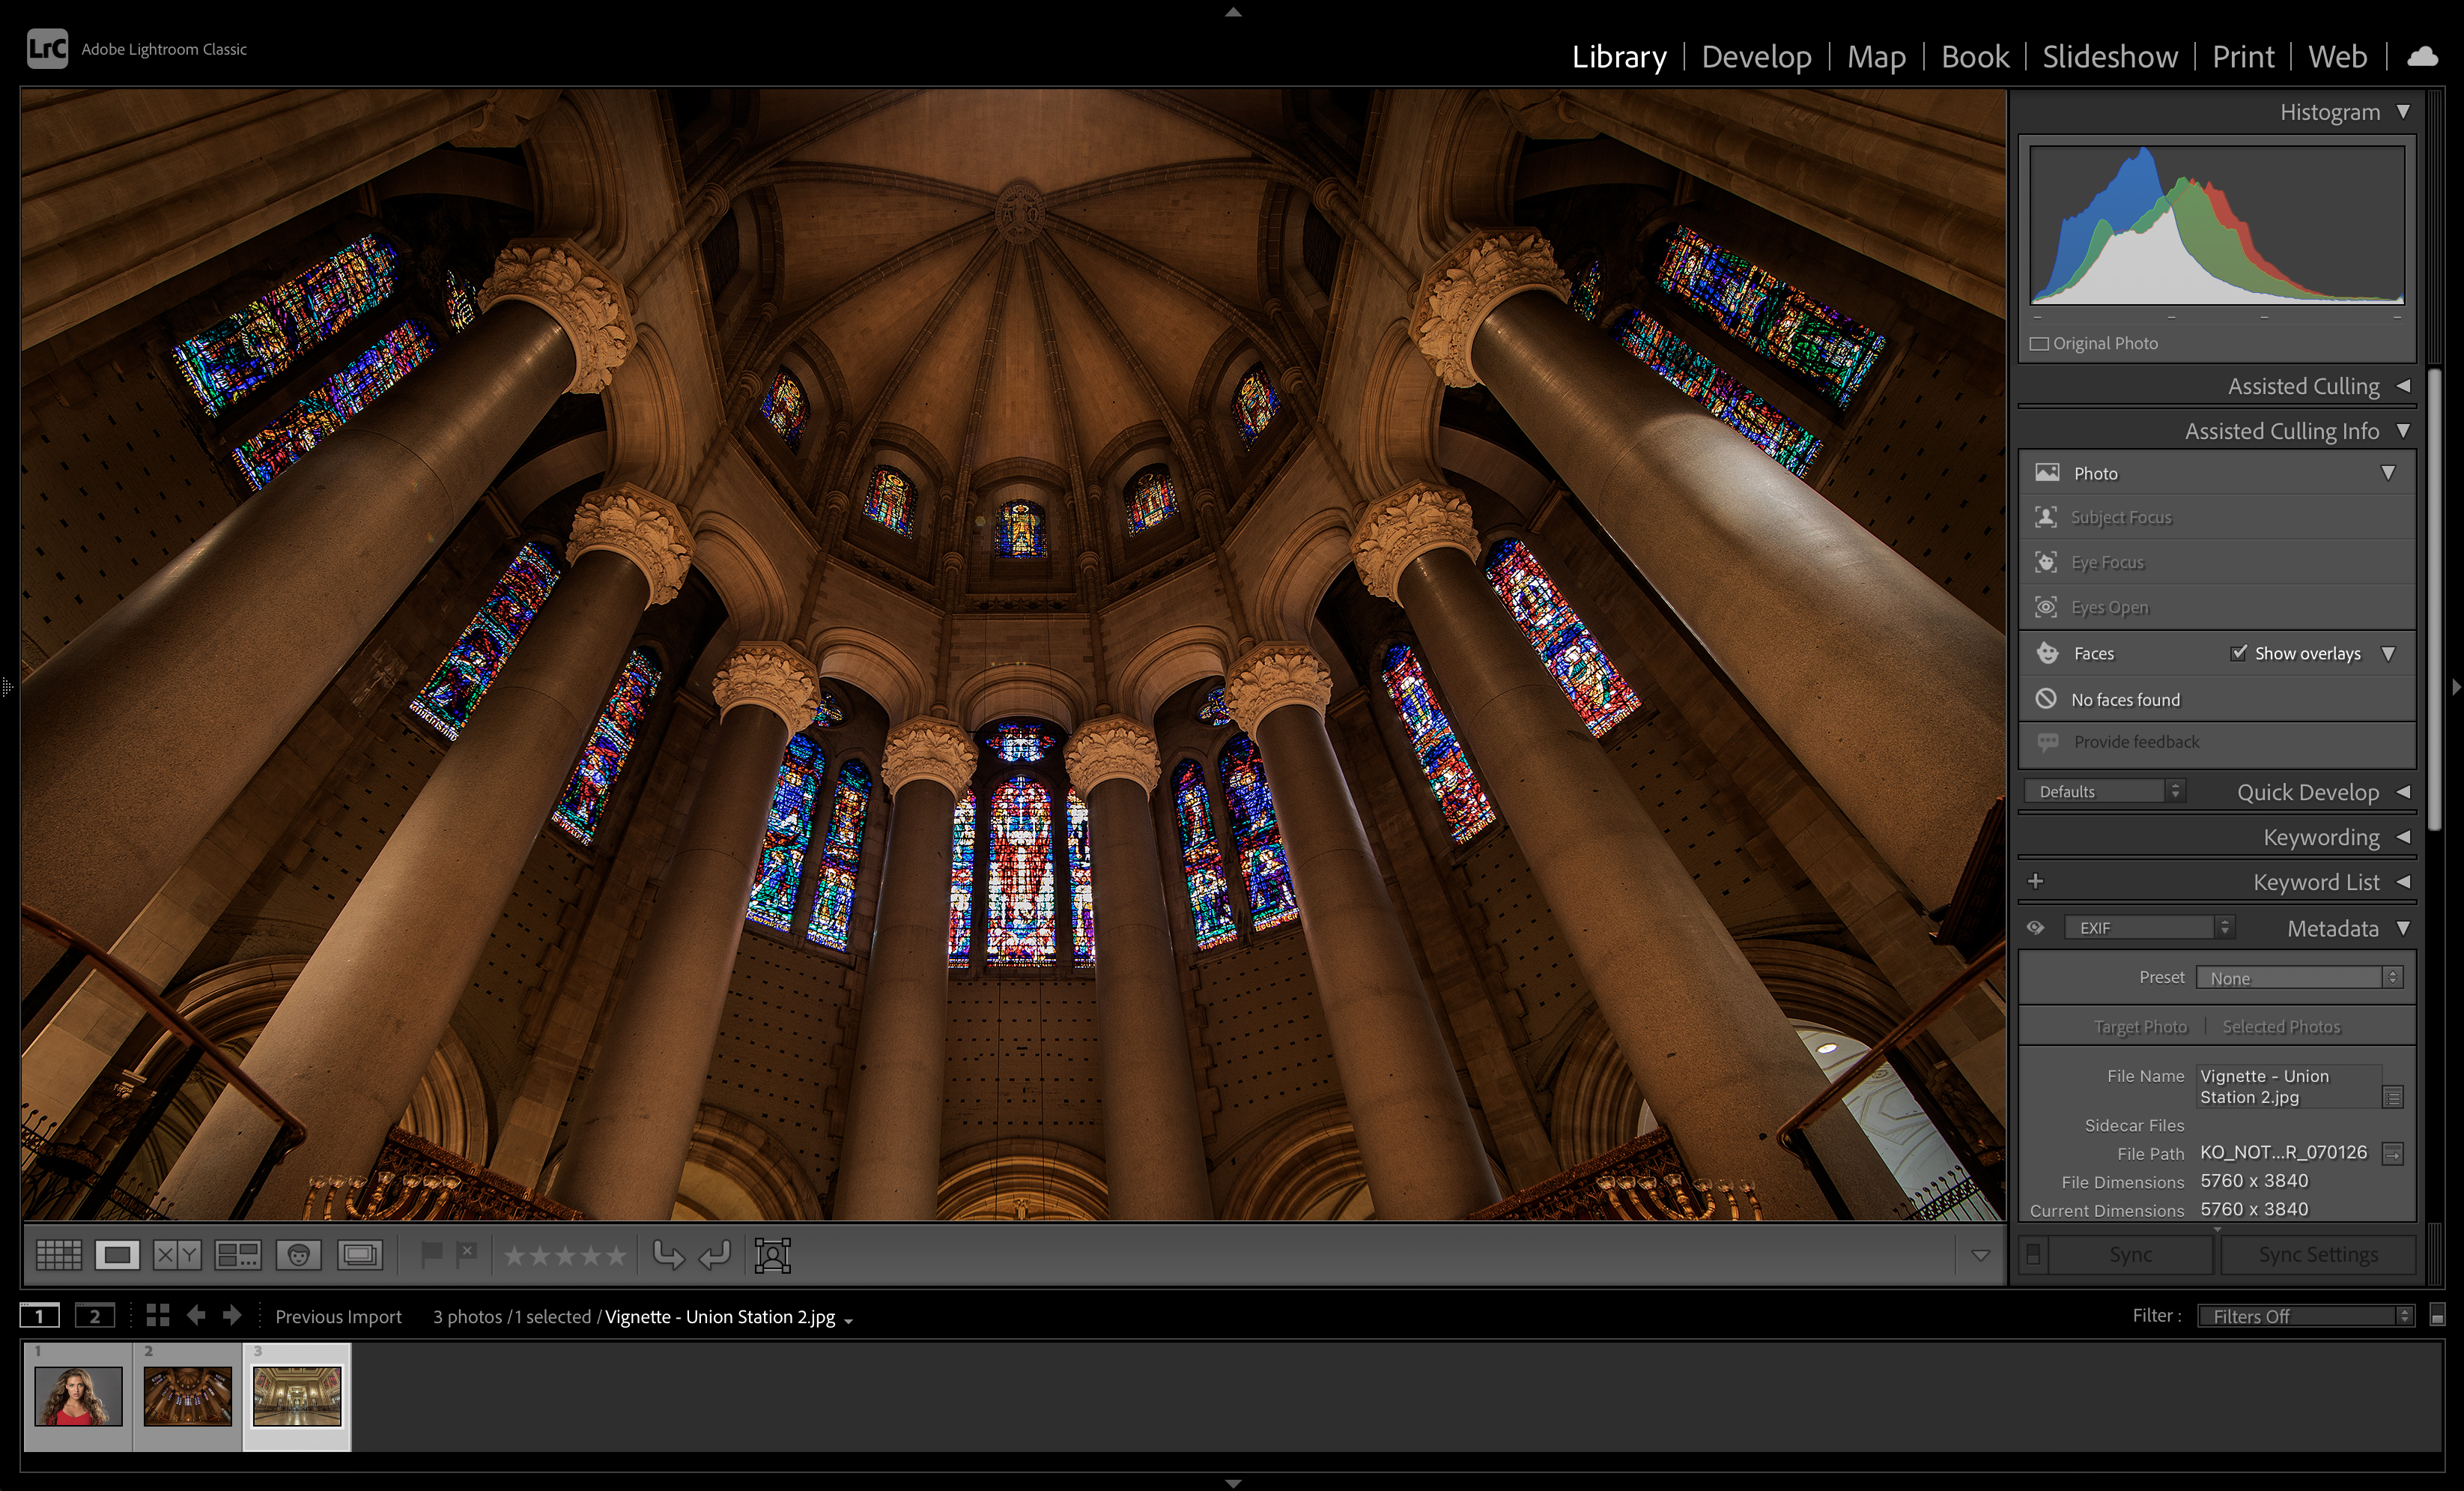Click the cloud sync status icon
This screenshot has height=1491, width=2464.
pyautogui.click(x=2421, y=57)
